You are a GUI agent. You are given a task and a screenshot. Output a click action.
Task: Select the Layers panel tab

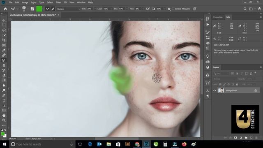tap(216, 67)
